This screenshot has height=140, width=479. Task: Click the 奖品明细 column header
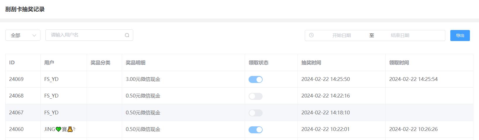pos(136,63)
